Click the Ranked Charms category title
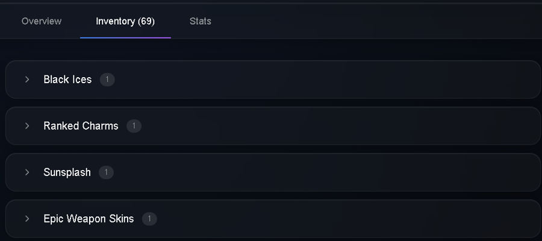Image resolution: width=542 pixels, height=241 pixels. [81, 126]
